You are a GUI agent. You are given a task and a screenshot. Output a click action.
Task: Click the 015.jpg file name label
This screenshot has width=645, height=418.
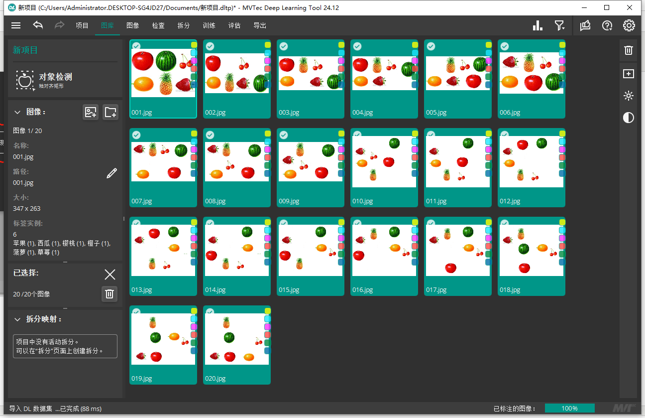click(289, 290)
